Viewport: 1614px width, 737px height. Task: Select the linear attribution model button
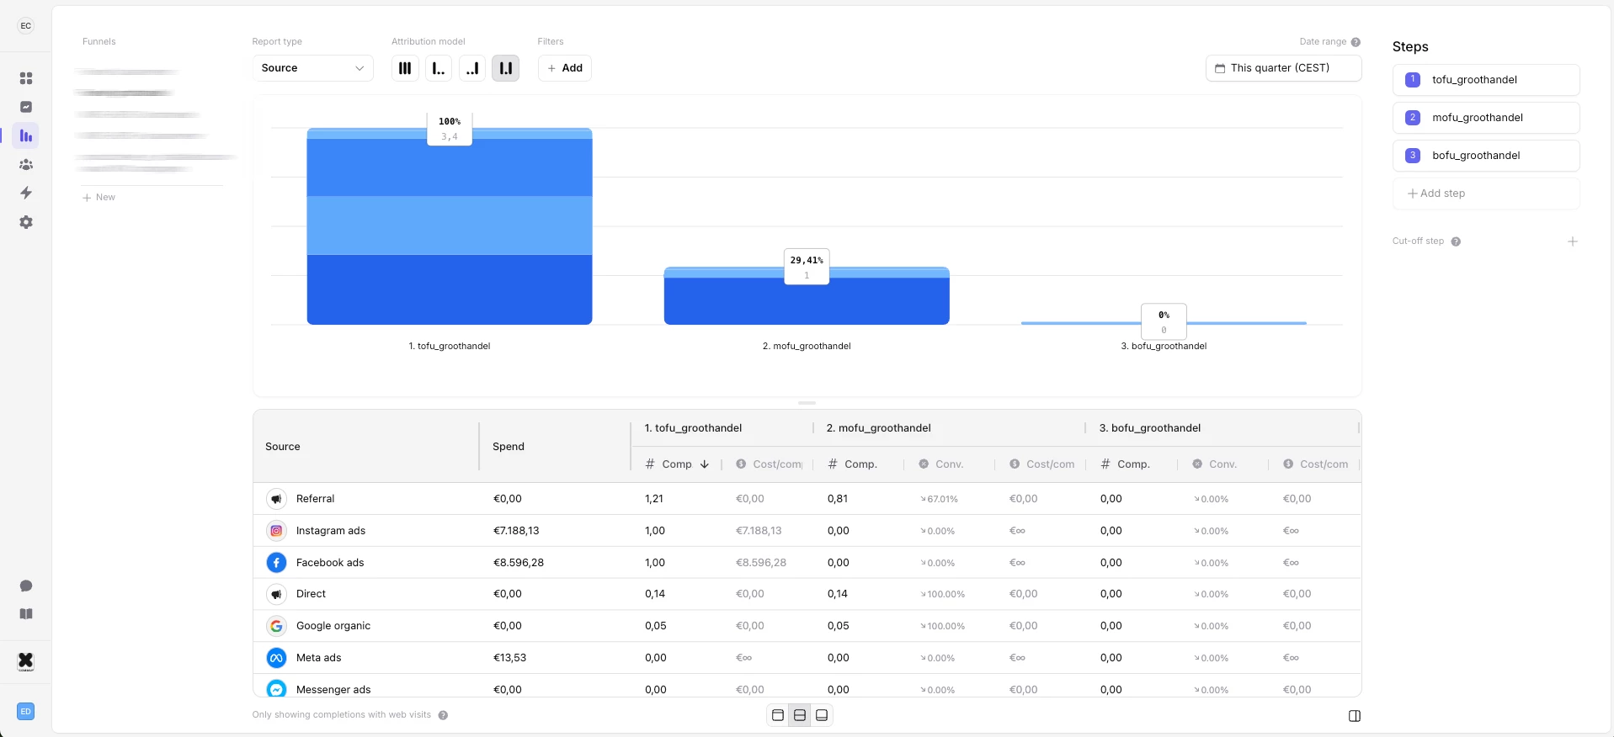pos(405,68)
